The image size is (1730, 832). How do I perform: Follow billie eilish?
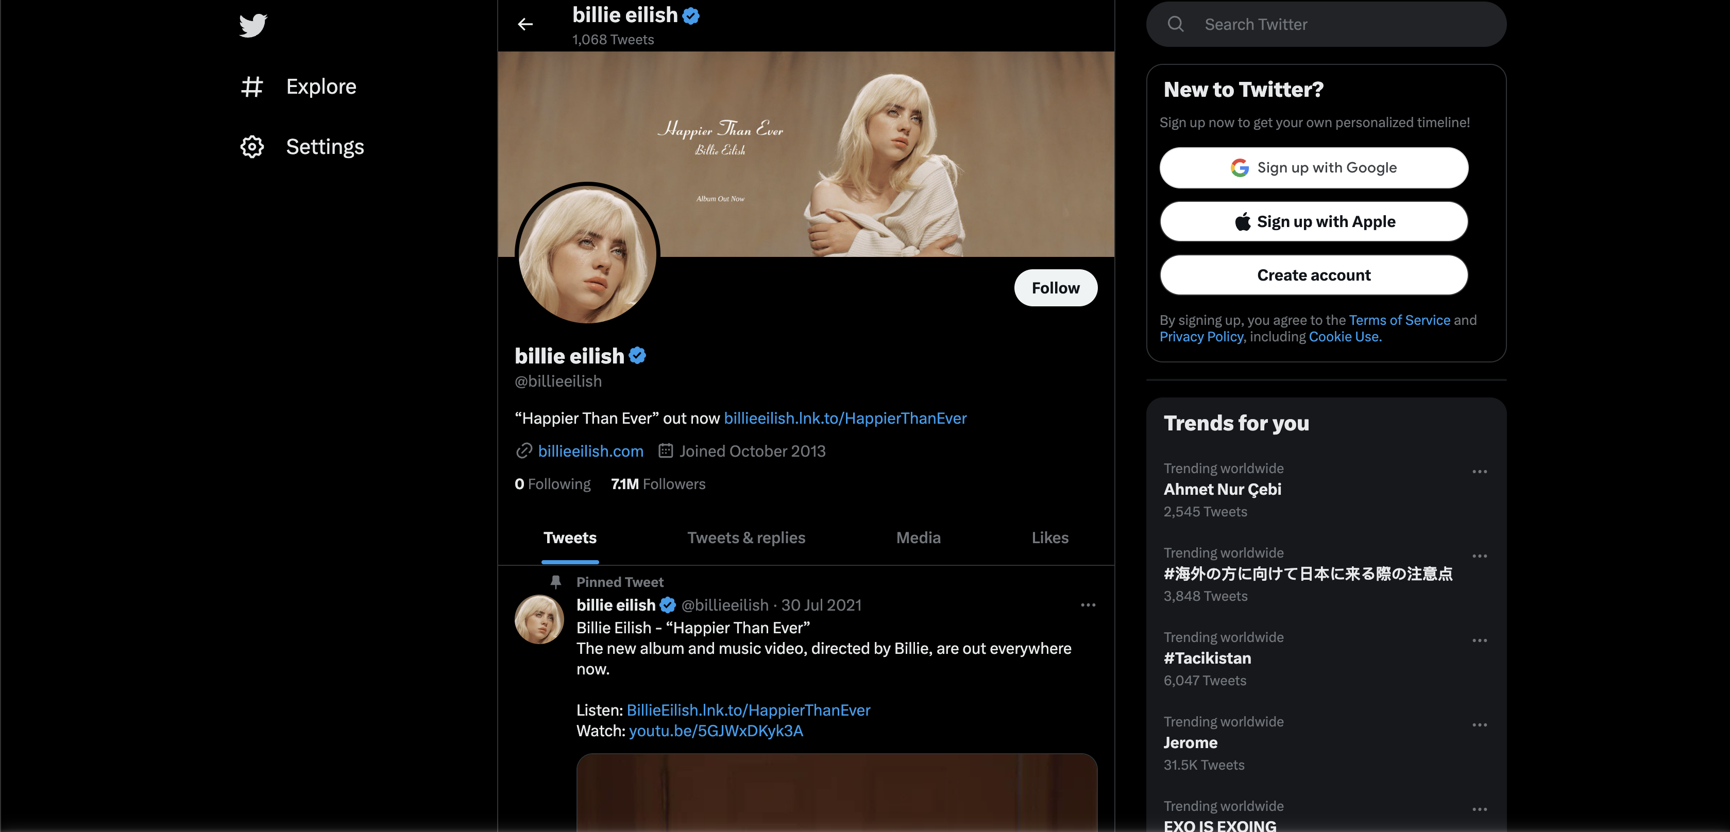[x=1055, y=288]
